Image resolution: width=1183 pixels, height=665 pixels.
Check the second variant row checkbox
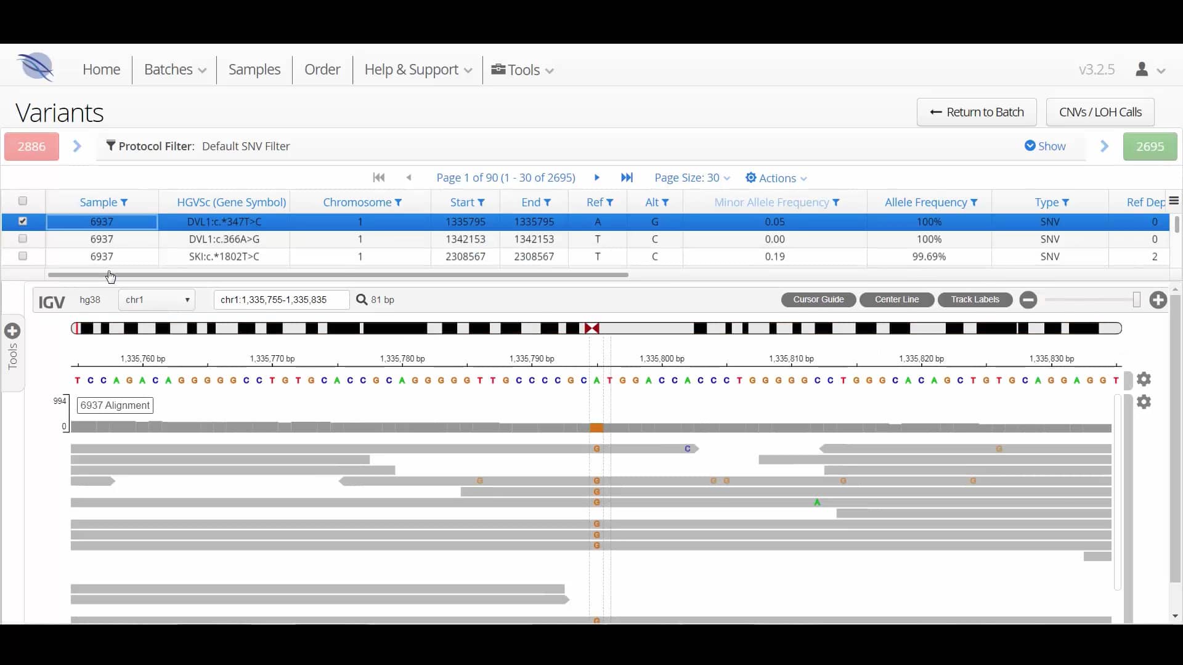[23, 239]
